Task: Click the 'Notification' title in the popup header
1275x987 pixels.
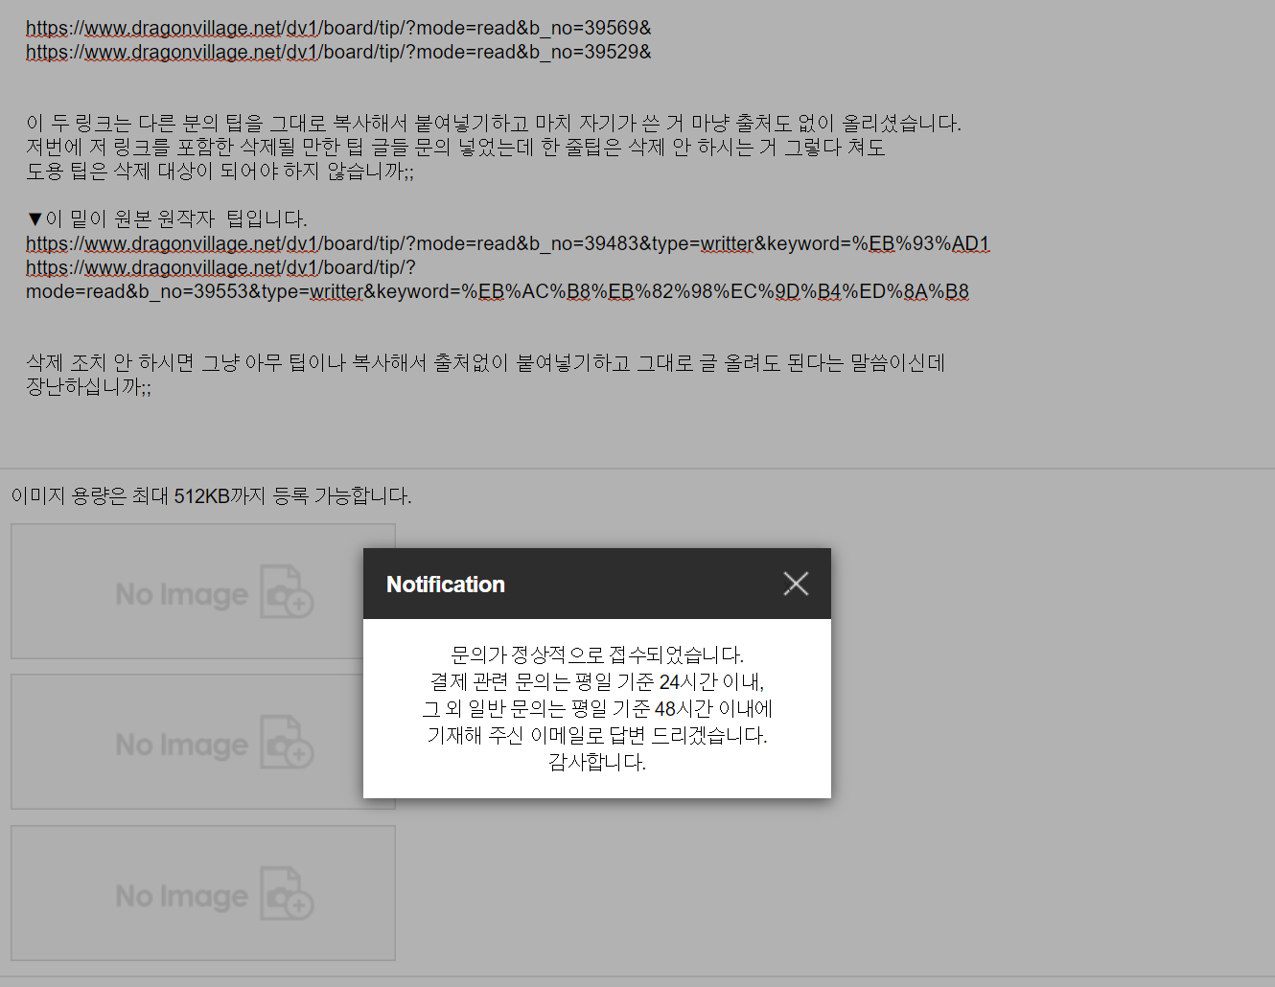Action: pos(445,585)
